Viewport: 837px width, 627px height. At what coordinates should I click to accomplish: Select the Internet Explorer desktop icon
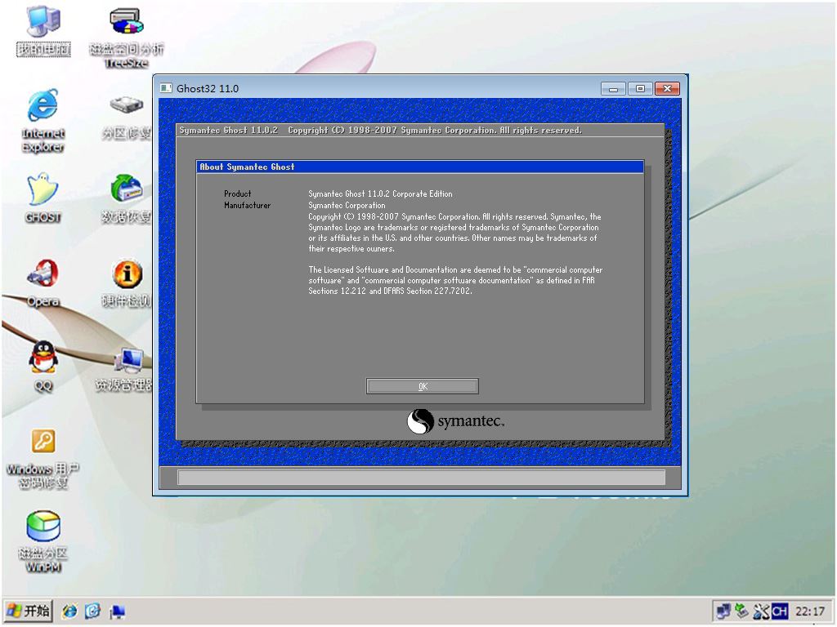tap(43, 121)
